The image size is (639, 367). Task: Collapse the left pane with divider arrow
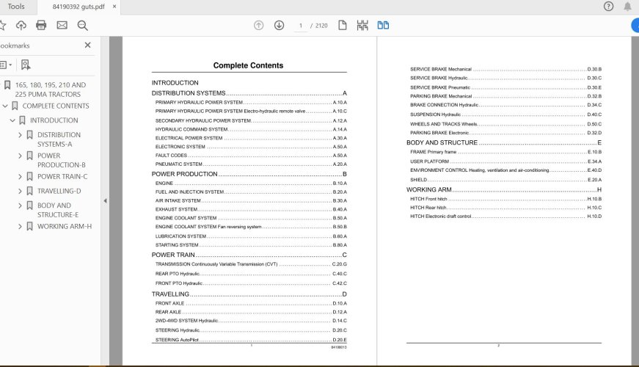(x=104, y=200)
